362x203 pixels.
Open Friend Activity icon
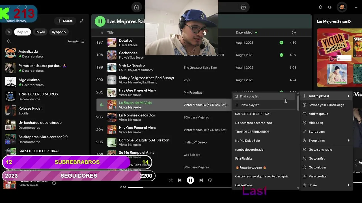point(329,7)
